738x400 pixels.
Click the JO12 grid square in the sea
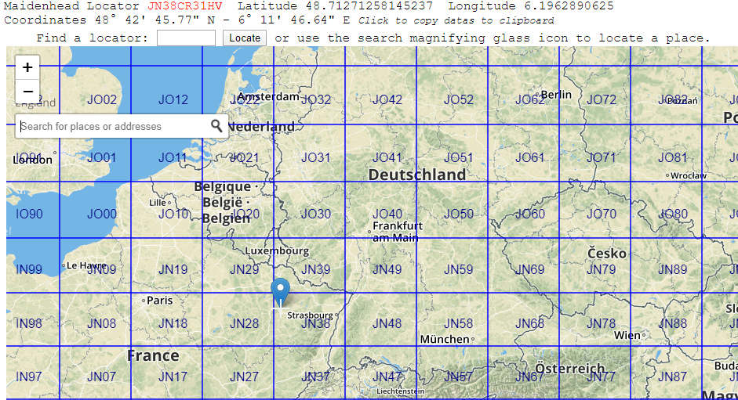pyautogui.click(x=173, y=100)
